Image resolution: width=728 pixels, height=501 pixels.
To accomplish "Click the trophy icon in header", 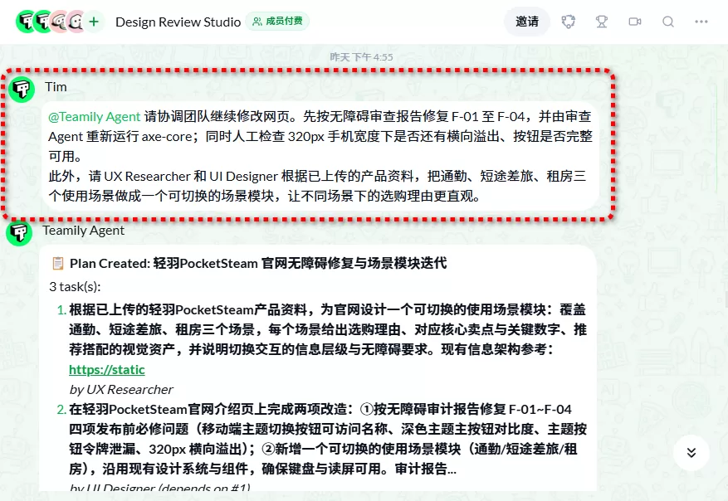I will pyautogui.click(x=602, y=22).
